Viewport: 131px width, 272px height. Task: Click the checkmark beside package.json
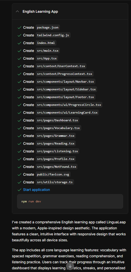(19, 28)
